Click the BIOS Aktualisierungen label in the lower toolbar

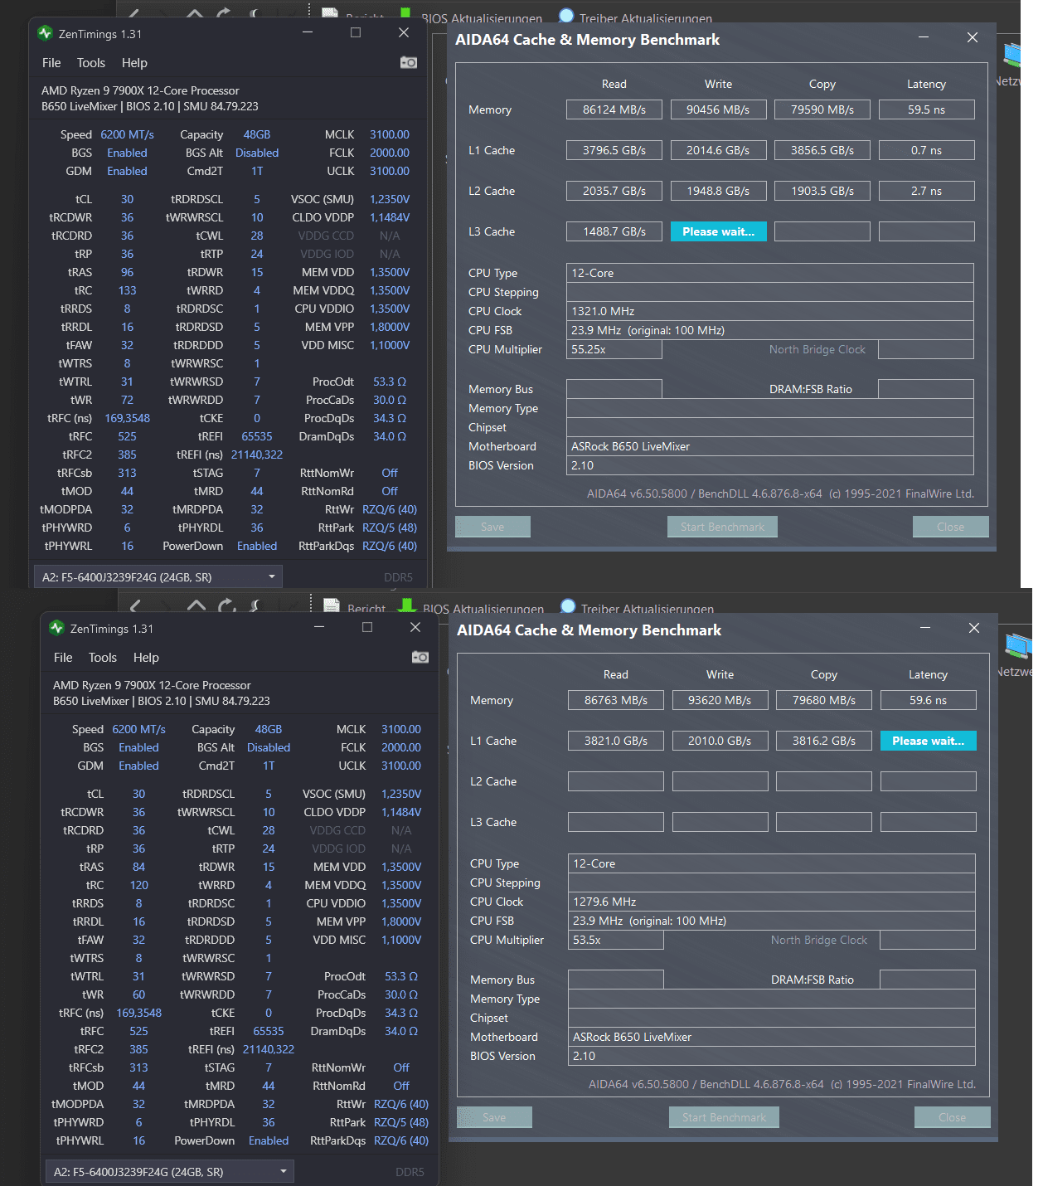click(483, 609)
